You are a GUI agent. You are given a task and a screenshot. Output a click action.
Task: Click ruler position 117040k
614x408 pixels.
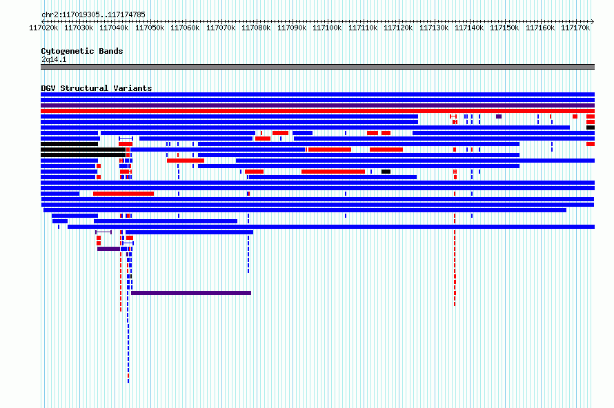[114, 28]
